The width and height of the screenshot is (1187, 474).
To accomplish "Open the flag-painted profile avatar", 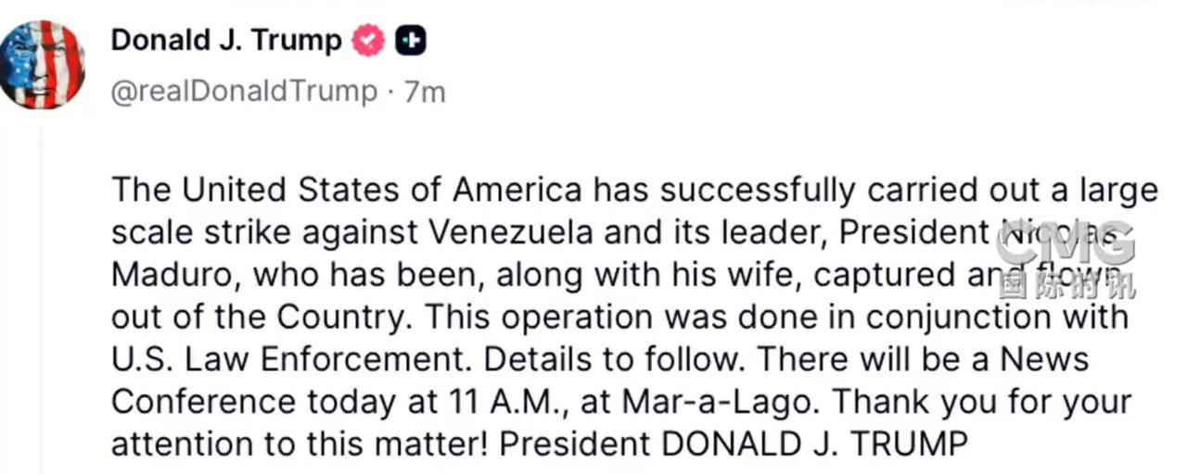I will [x=42, y=65].
